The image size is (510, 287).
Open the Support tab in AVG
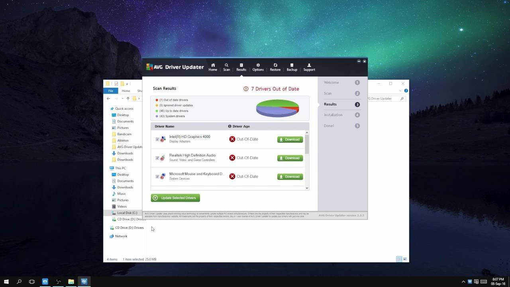click(x=309, y=67)
